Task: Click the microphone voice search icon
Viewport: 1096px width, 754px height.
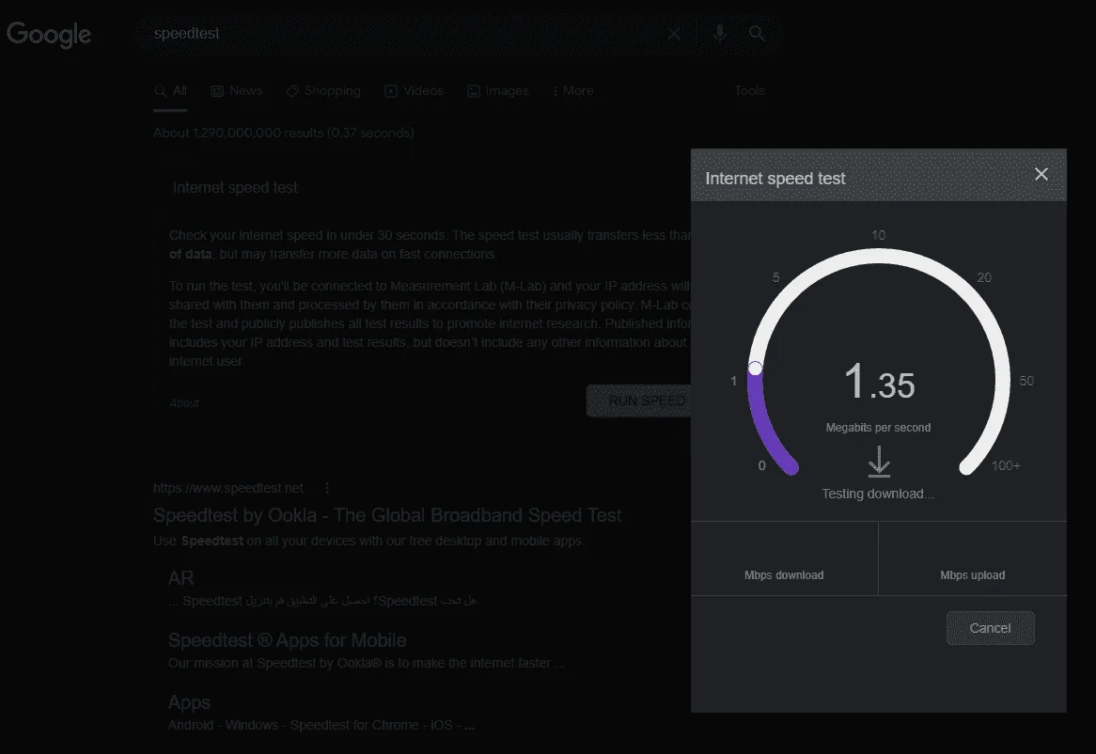Action: click(719, 33)
